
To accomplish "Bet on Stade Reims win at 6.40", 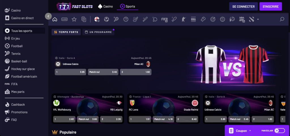I will coord(187,119).
